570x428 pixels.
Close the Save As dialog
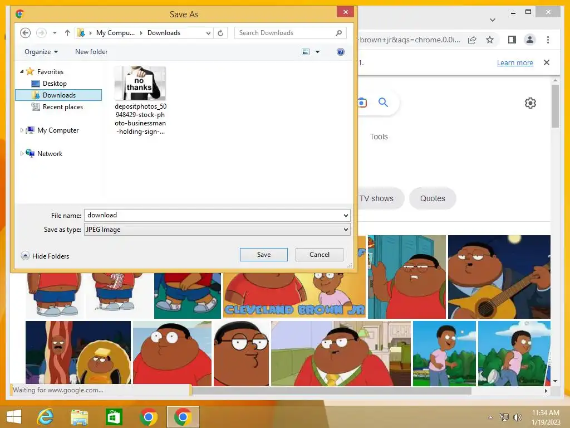click(345, 12)
